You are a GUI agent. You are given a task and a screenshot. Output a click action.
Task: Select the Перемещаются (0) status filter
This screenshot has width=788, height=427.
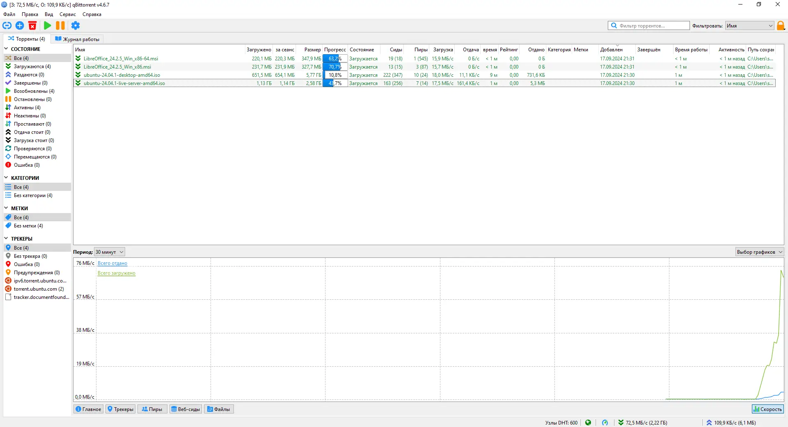point(37,157)
